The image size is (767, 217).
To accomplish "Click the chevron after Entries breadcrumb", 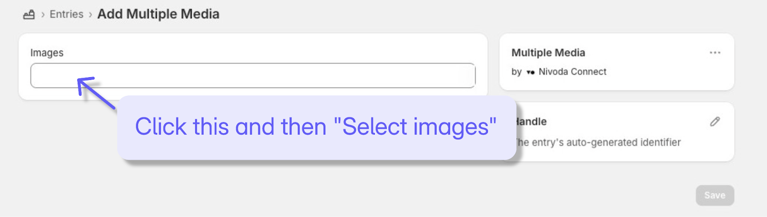I will point(90,14).
